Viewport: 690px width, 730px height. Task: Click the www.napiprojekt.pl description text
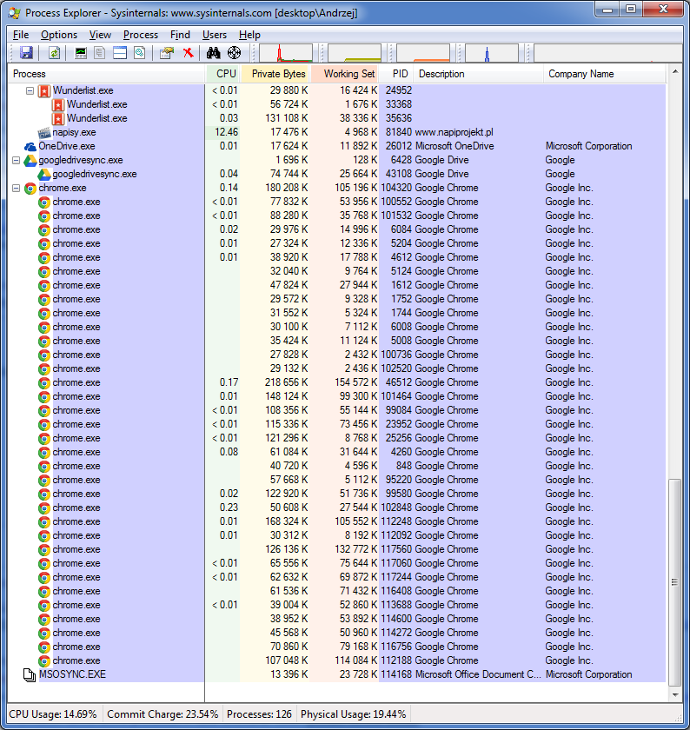(454, 132)
